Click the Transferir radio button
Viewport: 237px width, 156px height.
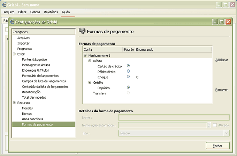click(x=128, y=93)
